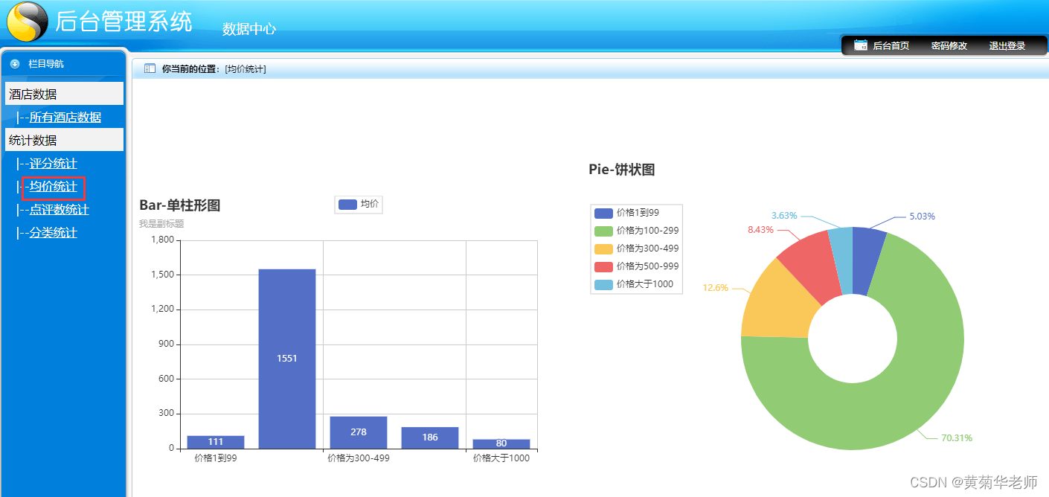Screen dimensions: 1049x497
Task: Click the 退出登录 logout link
Action: 1007,45
